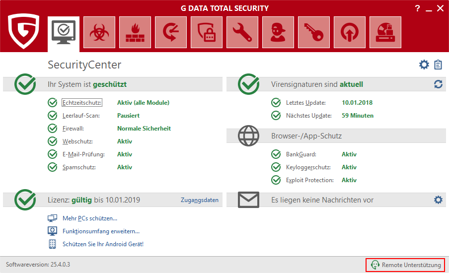Click the Mehr PCs schützen computer icon
This screenshot has width=449, height=273.
point(53,218)
